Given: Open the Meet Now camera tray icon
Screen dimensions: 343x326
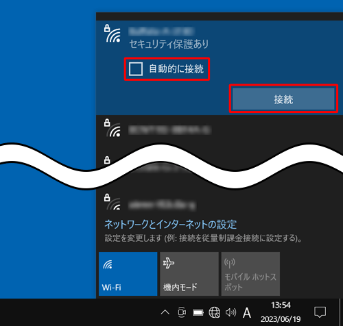Looking at the screenshot, I should click(182, 312).
